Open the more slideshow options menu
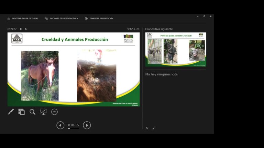The image size is (264, 148). [x=54, y=112]
